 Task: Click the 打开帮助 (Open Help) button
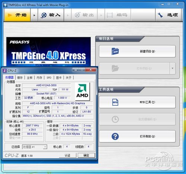click(x=137, y=136)
